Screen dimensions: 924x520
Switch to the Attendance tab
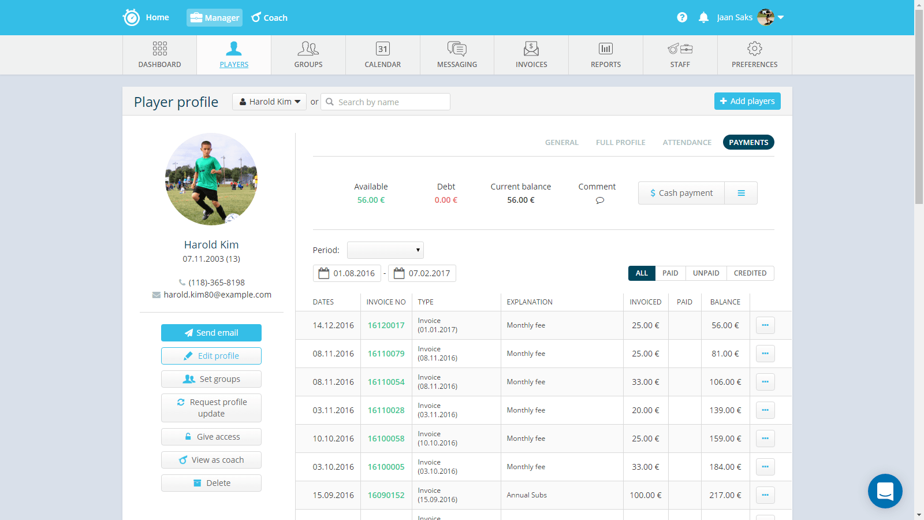pos(687,142)
